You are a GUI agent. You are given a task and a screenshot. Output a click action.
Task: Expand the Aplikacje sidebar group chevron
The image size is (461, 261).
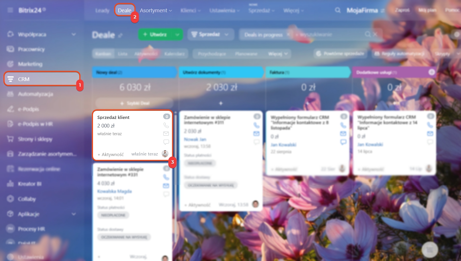click(x=74, y=214)
